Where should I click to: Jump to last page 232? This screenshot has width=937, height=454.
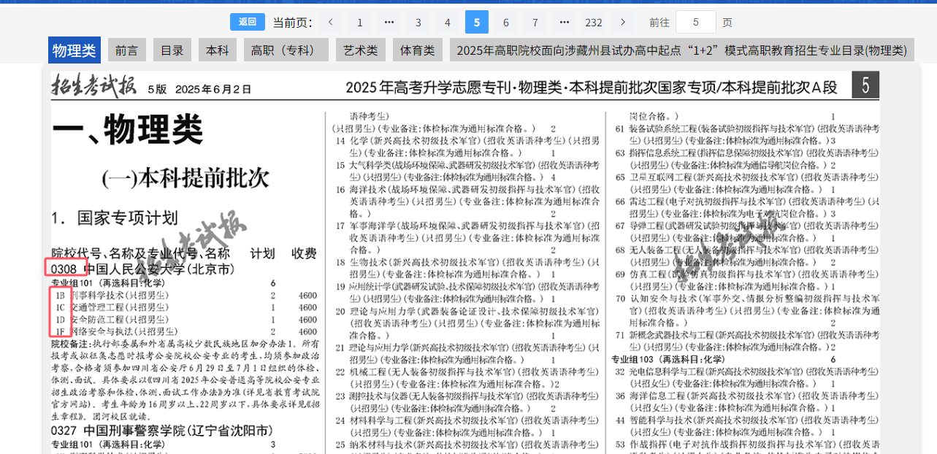click(x=594, y=22)
